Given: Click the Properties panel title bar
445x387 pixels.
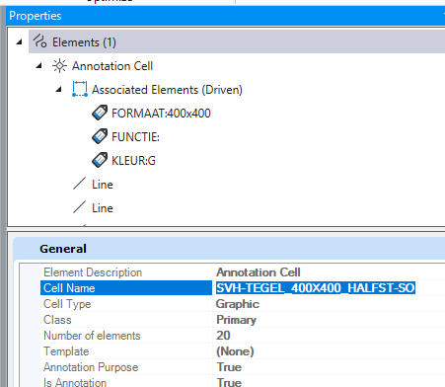Looking at the screenshot, I should click(226, 16).
